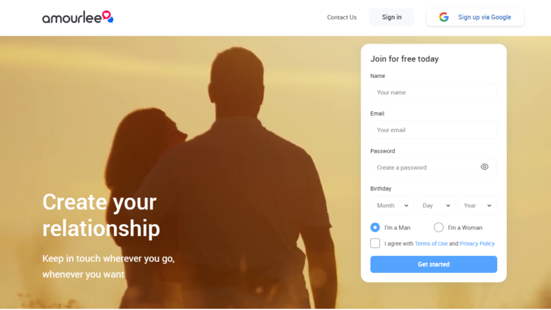Click the Sign in button
The width and height of the screenshot is (551, 310).
point(391,17)
